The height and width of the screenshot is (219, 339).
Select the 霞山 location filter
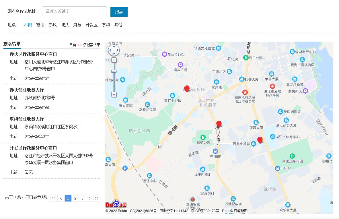click(40, 25)
